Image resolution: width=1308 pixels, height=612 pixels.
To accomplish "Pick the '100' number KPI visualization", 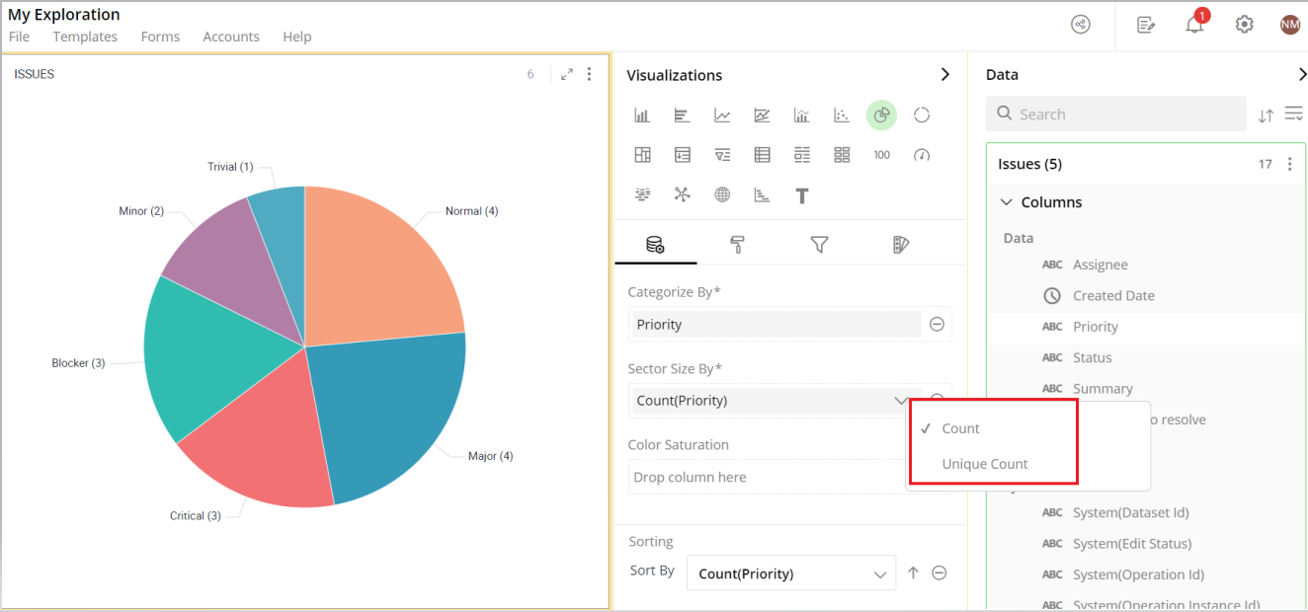I will [881, 155].
